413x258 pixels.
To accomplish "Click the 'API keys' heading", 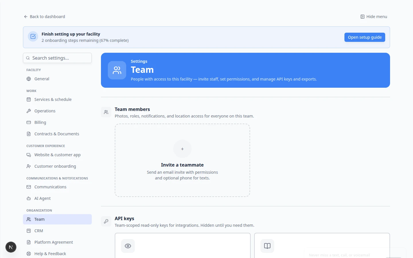I will coord(124,218).
